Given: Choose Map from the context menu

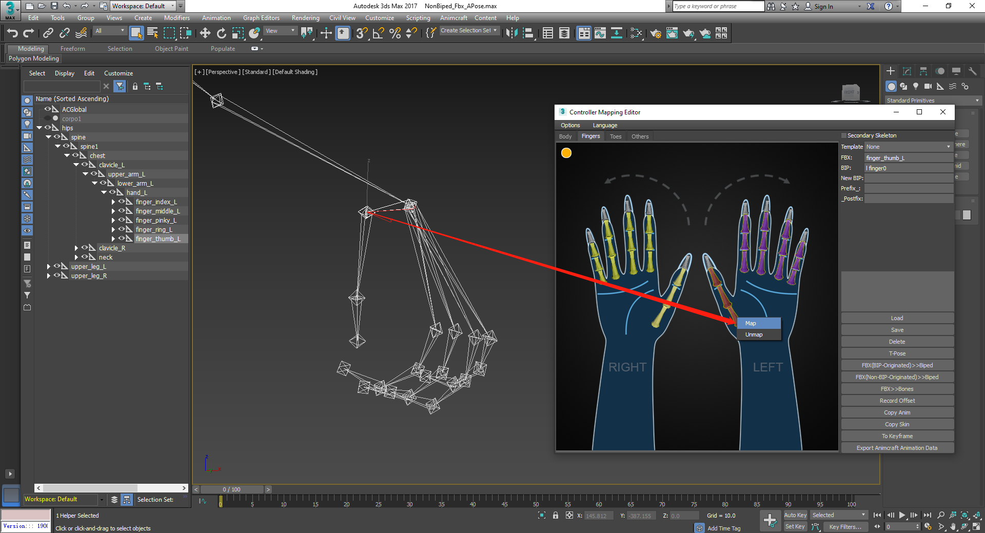Looking at the screenshot, I should click(759, 323).
